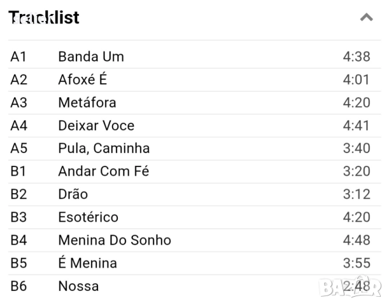
Task: Click the Tracklist heading
Action: [x=44, y=17]
